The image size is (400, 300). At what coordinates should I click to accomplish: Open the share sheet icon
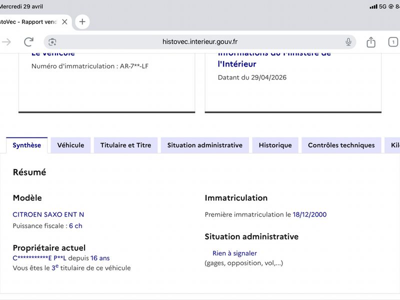pos(371,42)
